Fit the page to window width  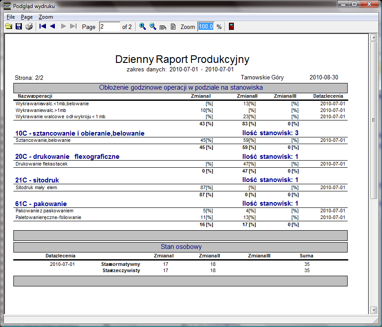[163, 27]
